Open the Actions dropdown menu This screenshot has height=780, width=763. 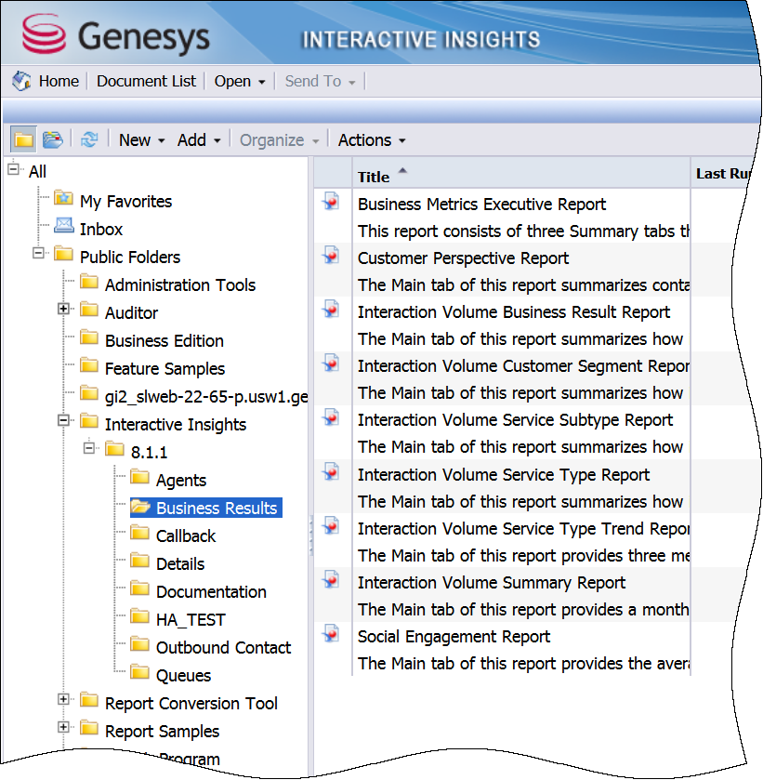click(x=372, y=140)
